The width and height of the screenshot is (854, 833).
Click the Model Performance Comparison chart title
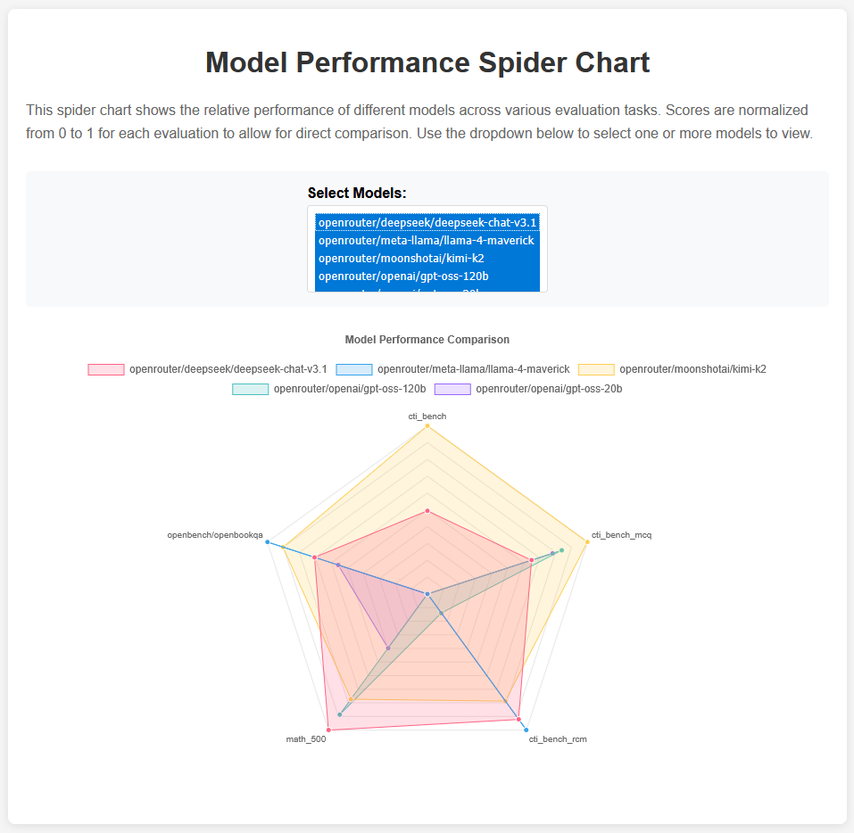click(427, 340)
